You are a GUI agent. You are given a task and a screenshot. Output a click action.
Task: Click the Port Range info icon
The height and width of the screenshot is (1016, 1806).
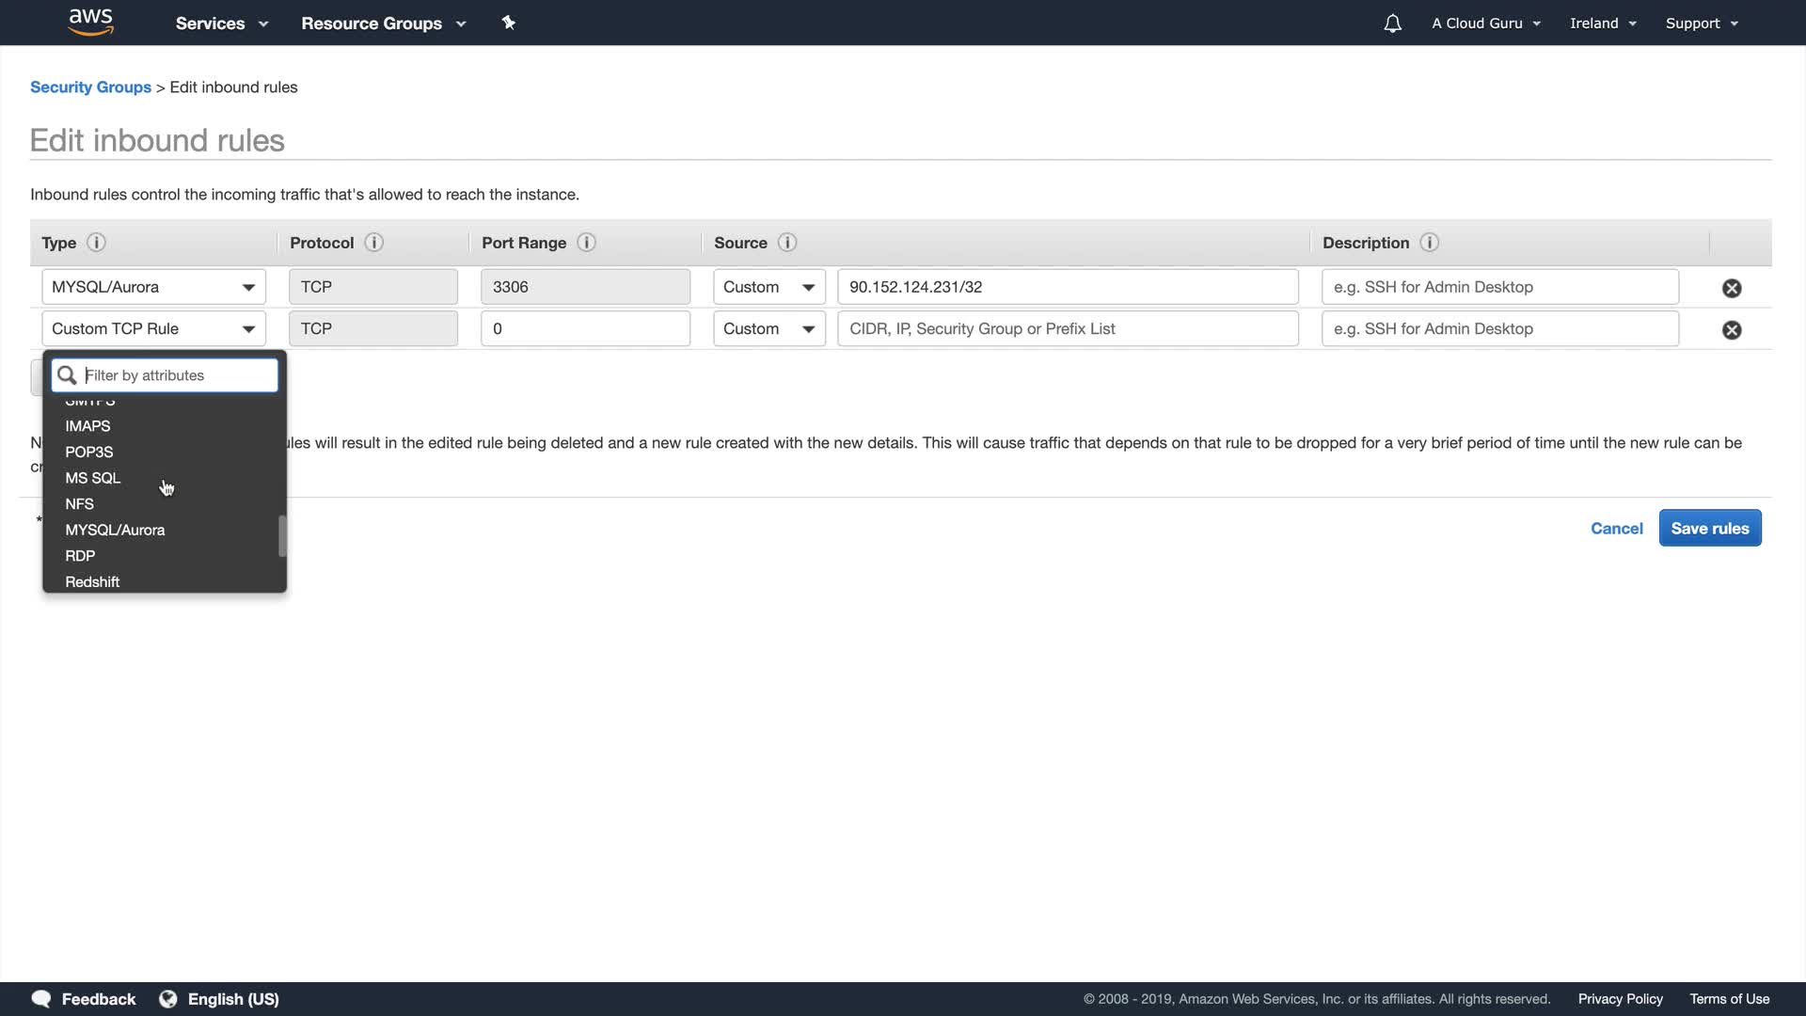(x=586, y=243)
